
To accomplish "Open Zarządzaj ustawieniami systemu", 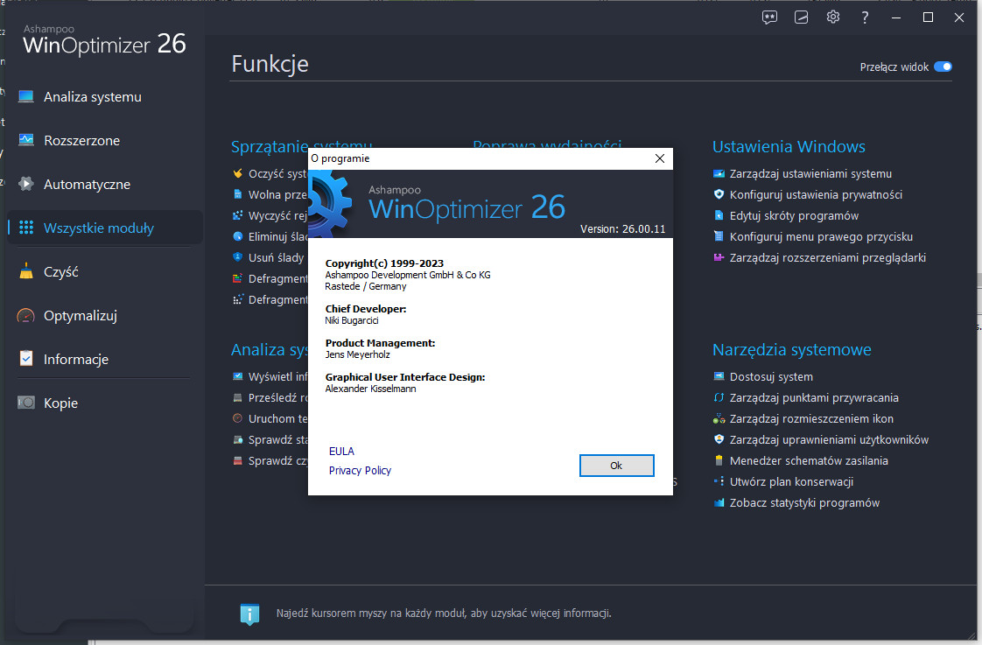I will (810, 173).
